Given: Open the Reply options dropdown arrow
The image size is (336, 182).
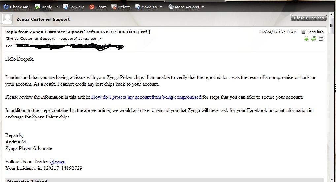Looking at the screenshot, I should point(57,7).
